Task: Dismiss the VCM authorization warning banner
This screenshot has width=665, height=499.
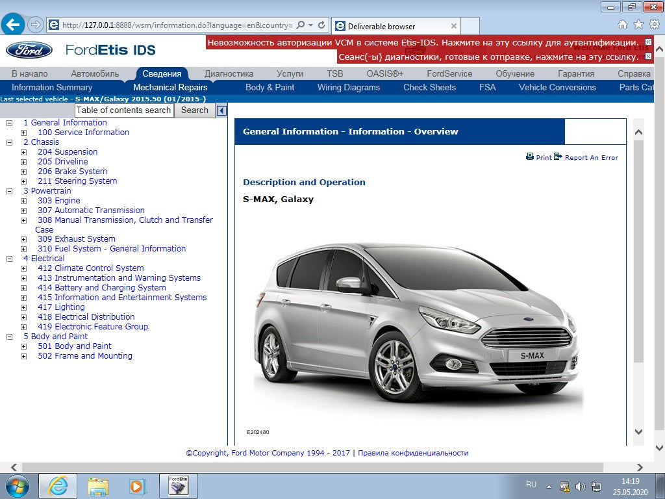Action: tap(648, 42)
